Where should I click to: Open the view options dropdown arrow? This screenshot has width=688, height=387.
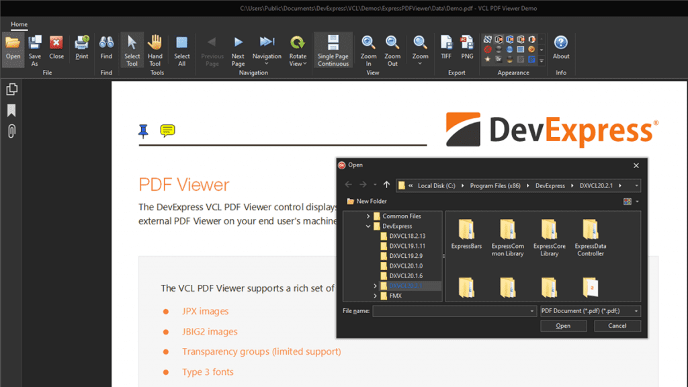click(x=637, y=202)
